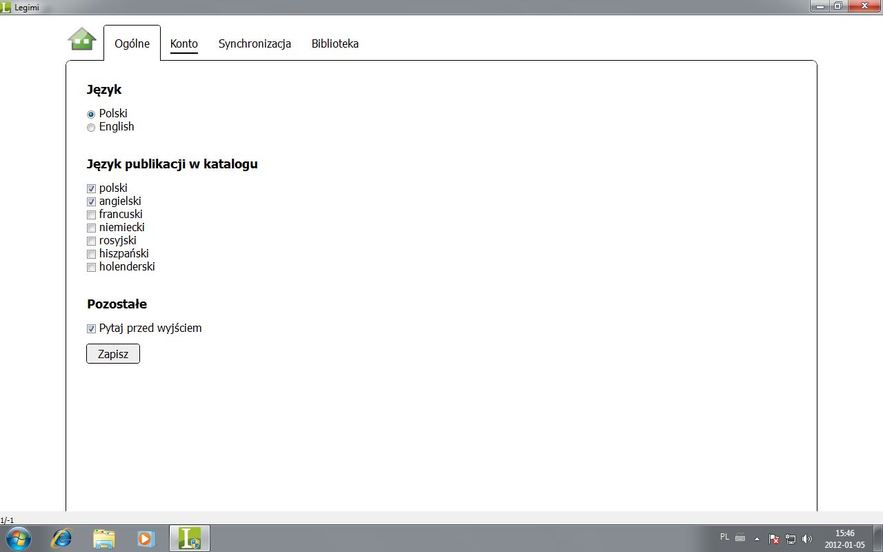Image resolution: width=883 pixels, height=552 pixels.
Task: Open the Ogólne tab
Action: [x=132, y=43]
